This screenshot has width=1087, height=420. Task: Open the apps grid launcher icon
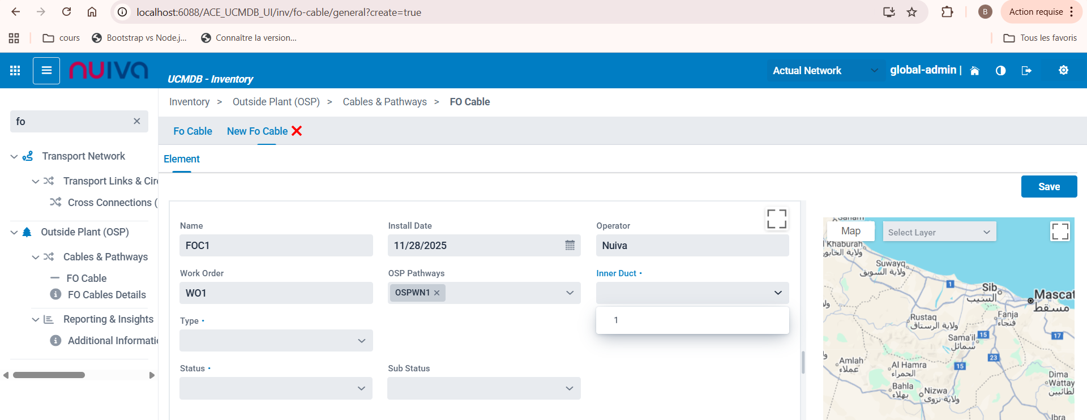pos(15,70)
